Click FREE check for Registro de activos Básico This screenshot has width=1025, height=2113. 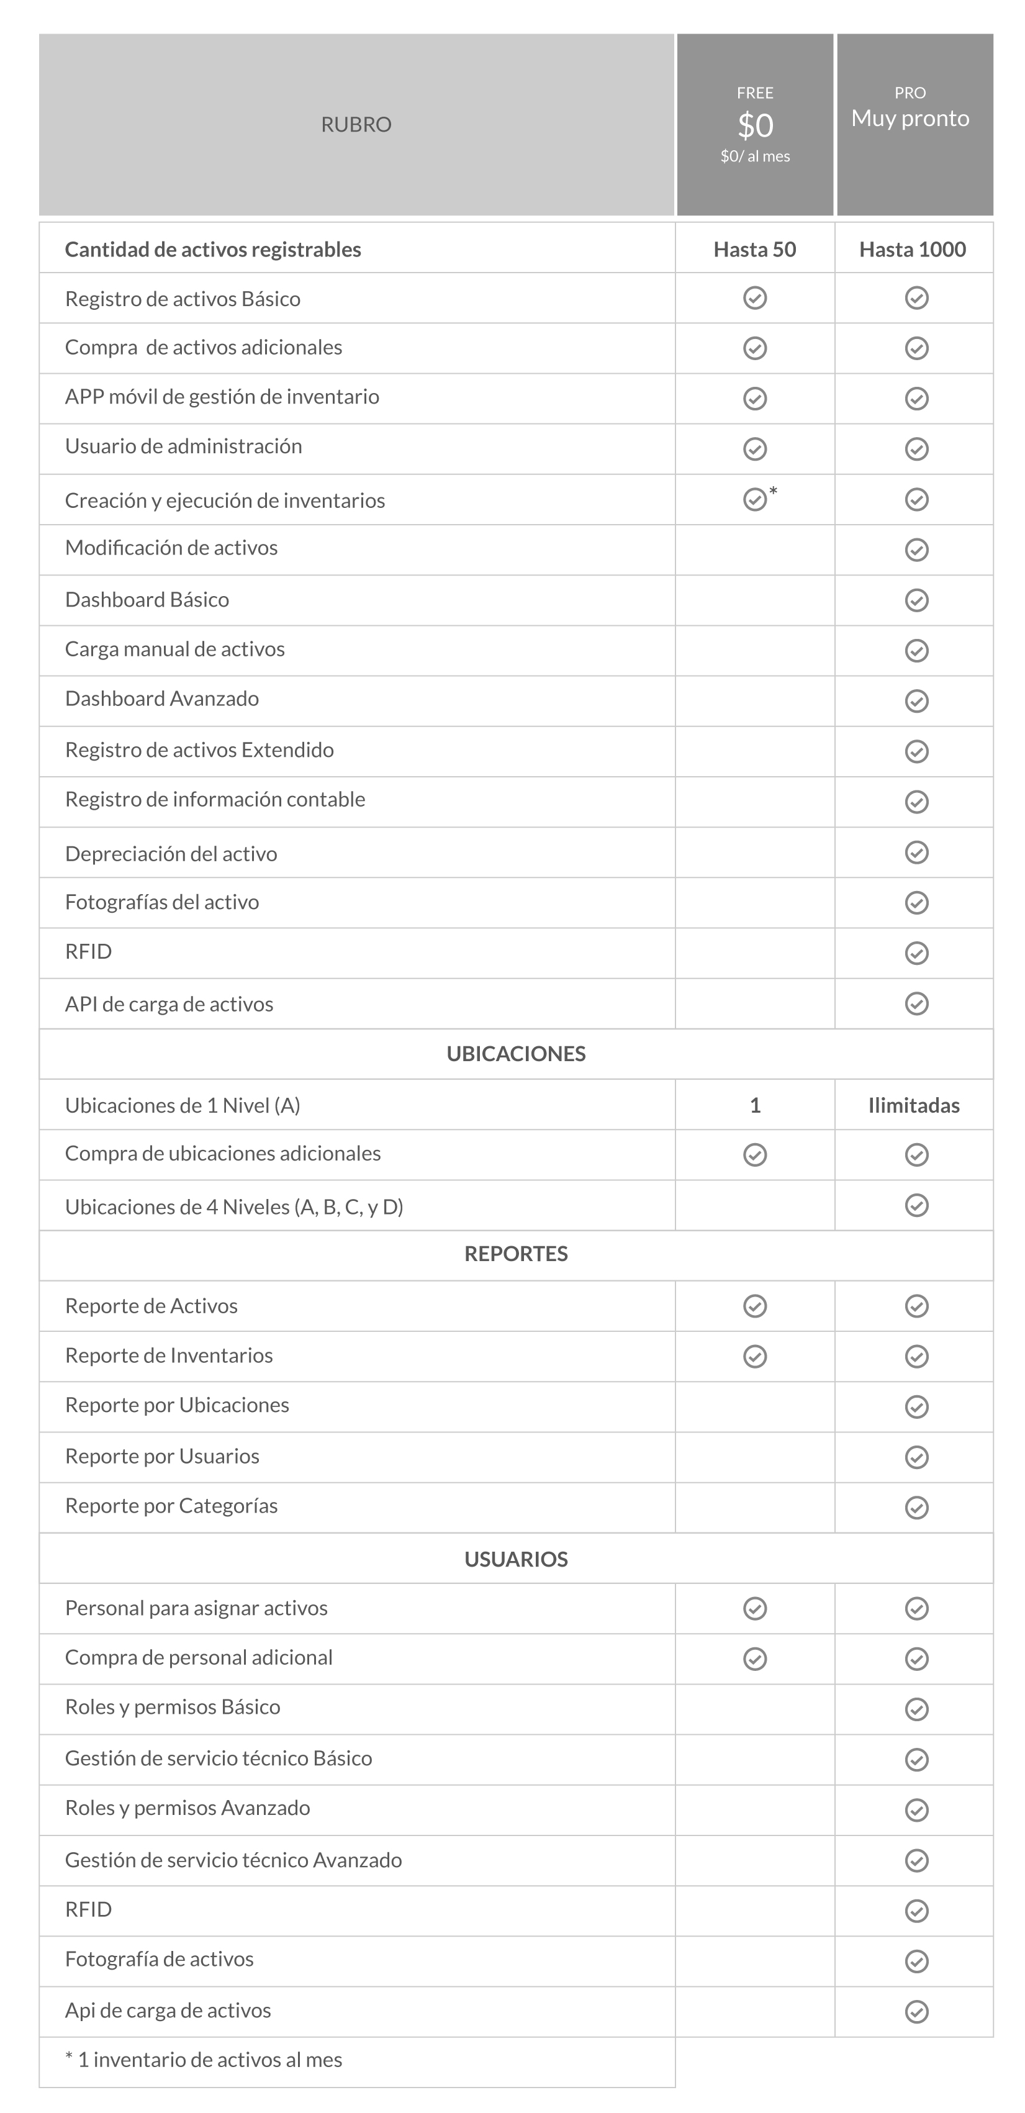(754, 298)
